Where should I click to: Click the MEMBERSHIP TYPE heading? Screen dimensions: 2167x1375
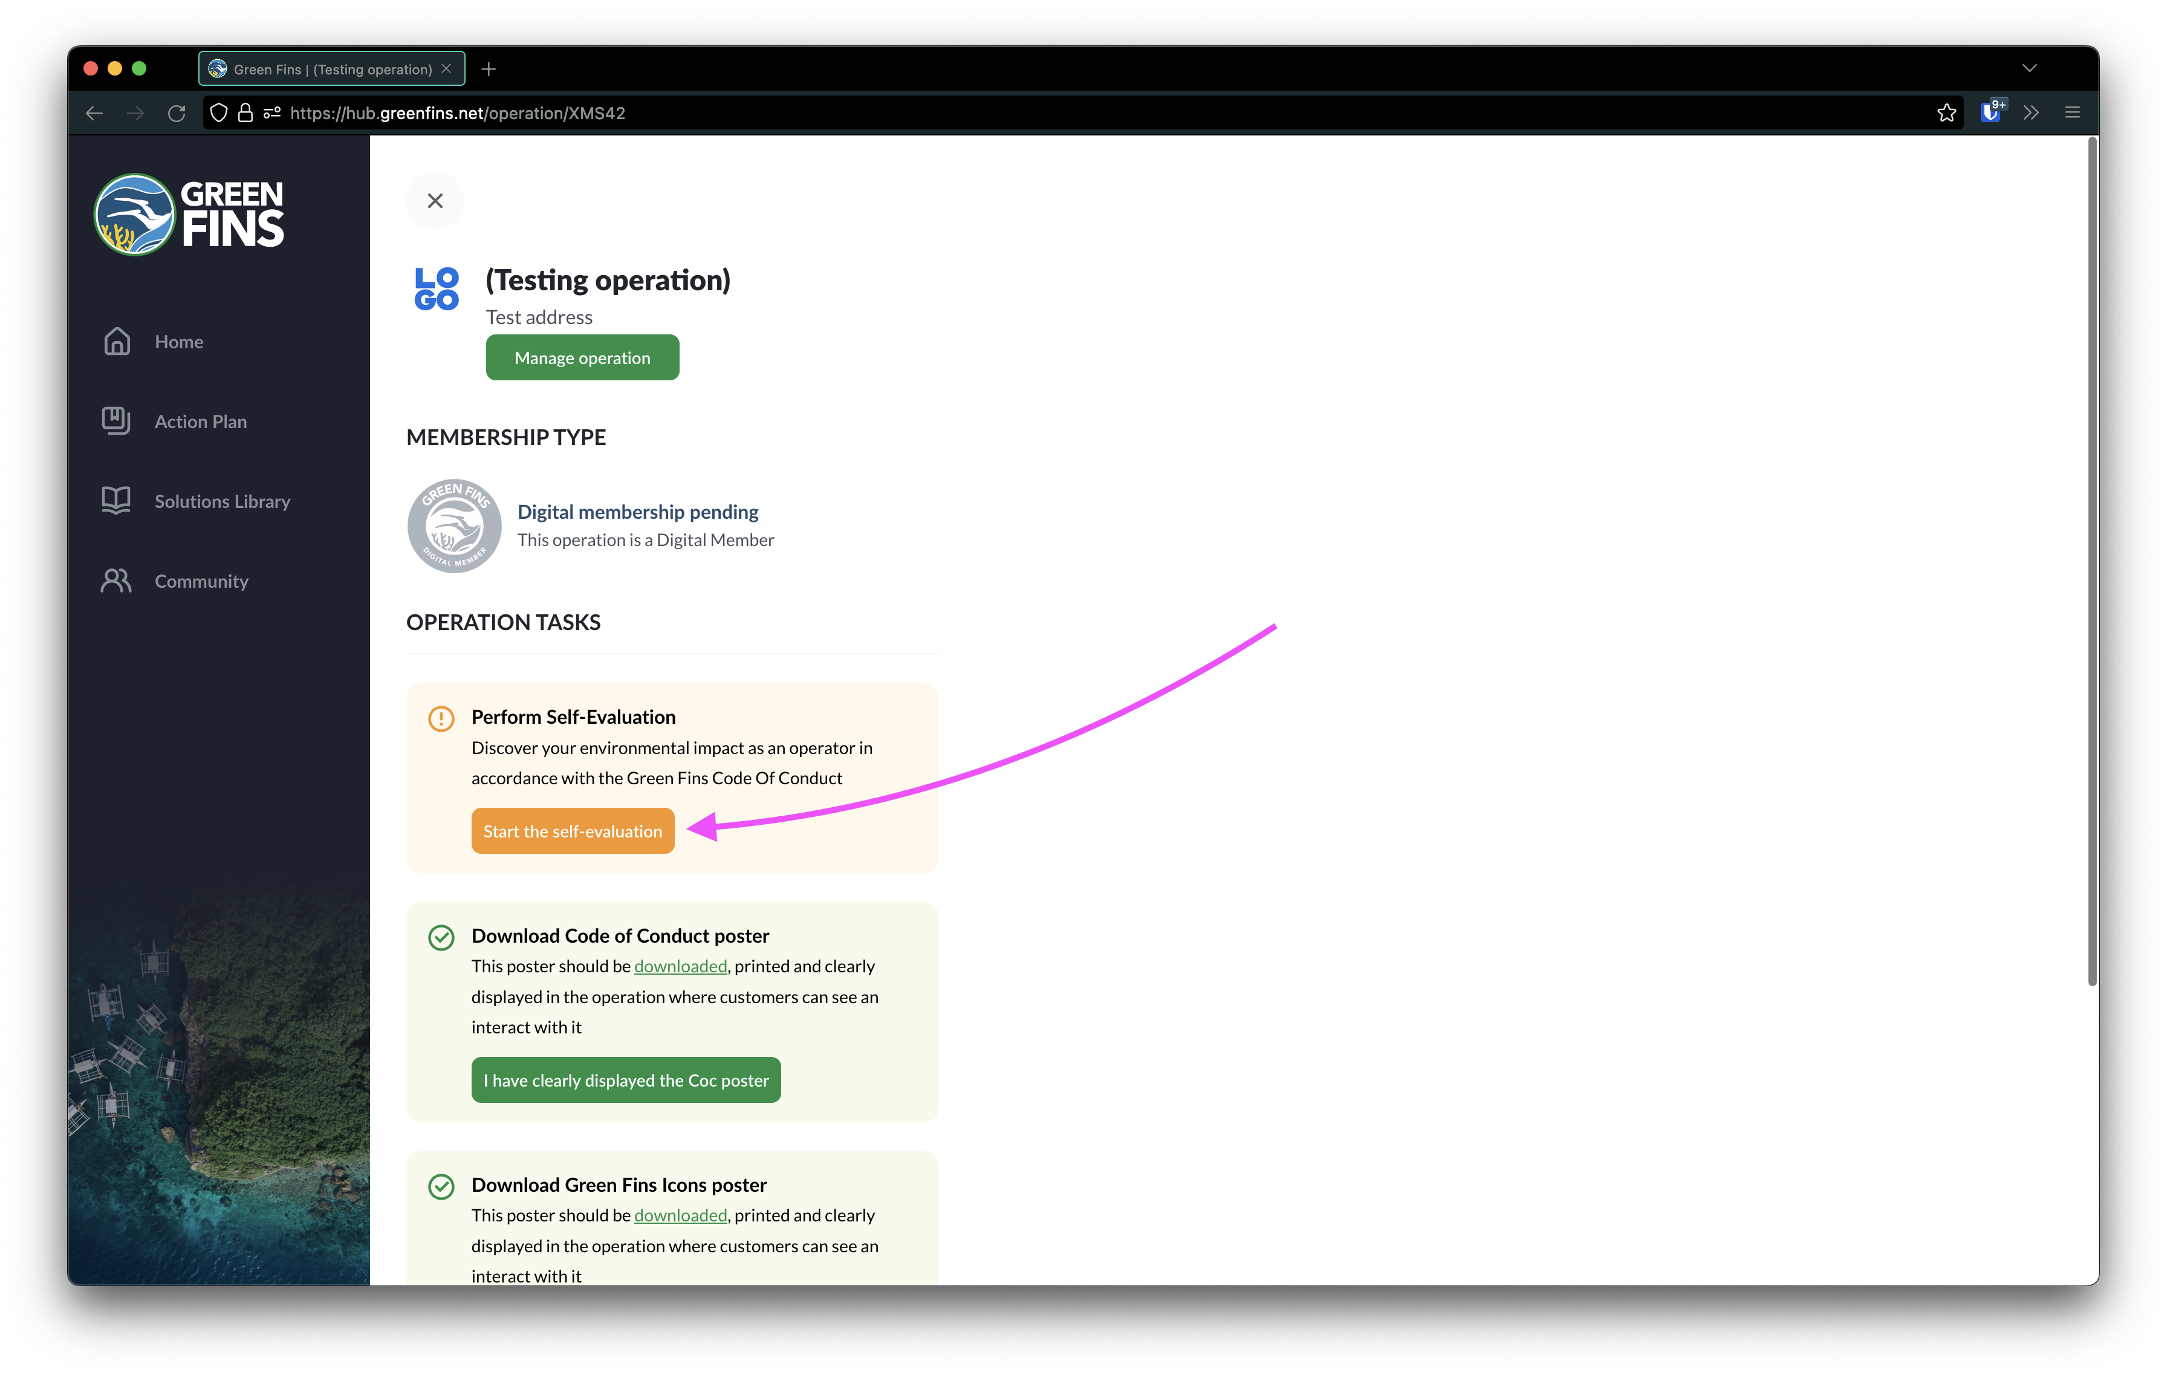pos(505,437)
